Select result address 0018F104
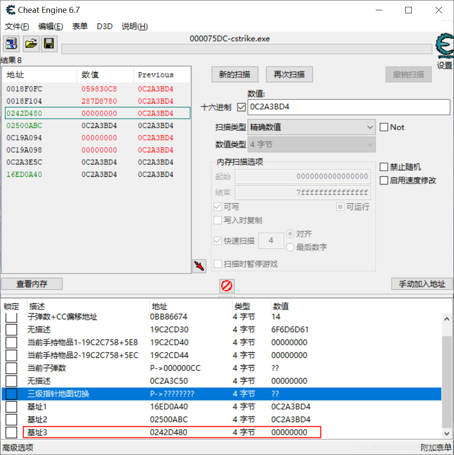 [x=24, y=101]
